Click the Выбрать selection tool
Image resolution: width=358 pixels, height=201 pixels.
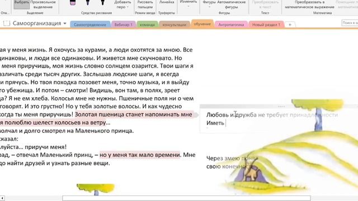pos(21,4)
